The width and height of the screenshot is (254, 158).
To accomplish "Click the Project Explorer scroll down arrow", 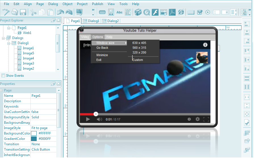I will pos(58,70).
